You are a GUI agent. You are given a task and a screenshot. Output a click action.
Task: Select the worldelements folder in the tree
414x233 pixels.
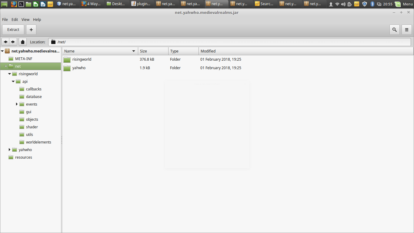(38, 142)
